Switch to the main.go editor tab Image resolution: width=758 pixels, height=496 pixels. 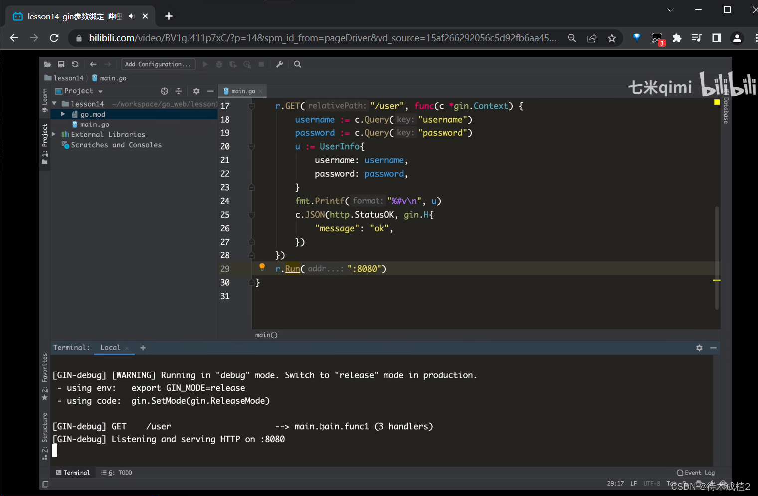pyautogui.click(x=243, y=91)
